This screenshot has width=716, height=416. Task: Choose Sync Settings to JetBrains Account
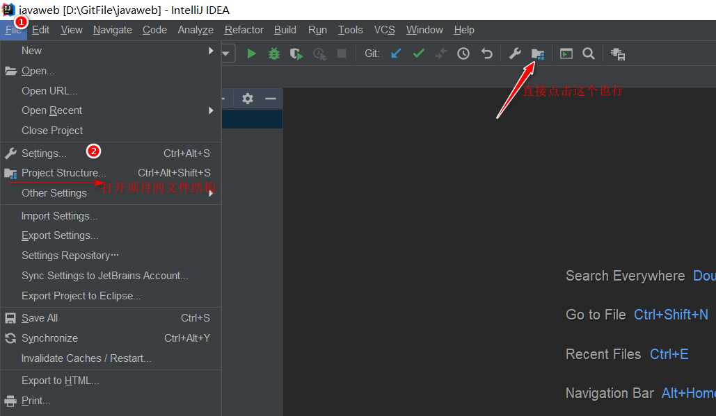click(111, 276)
